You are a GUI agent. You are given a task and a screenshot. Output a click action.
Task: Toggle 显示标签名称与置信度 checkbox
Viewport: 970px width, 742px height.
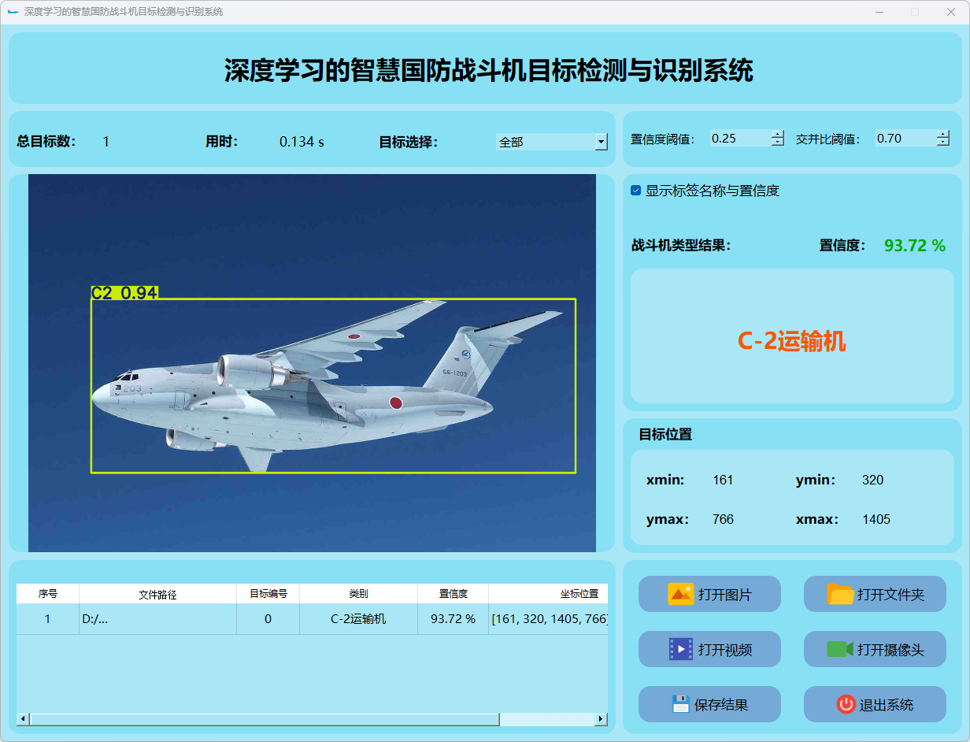636,191
